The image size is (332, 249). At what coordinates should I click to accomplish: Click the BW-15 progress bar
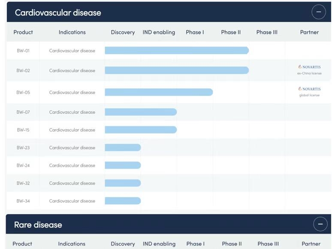point(140,130)
